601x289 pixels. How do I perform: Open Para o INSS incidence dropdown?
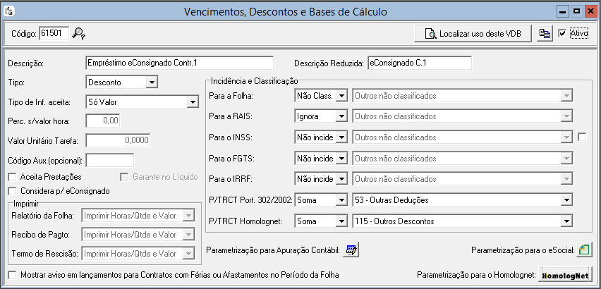pyautogui.click(x=341, y=137)
